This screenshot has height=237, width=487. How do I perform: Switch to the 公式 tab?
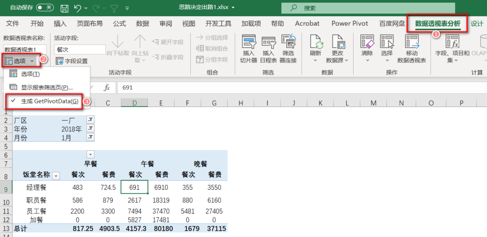[119, 23]
